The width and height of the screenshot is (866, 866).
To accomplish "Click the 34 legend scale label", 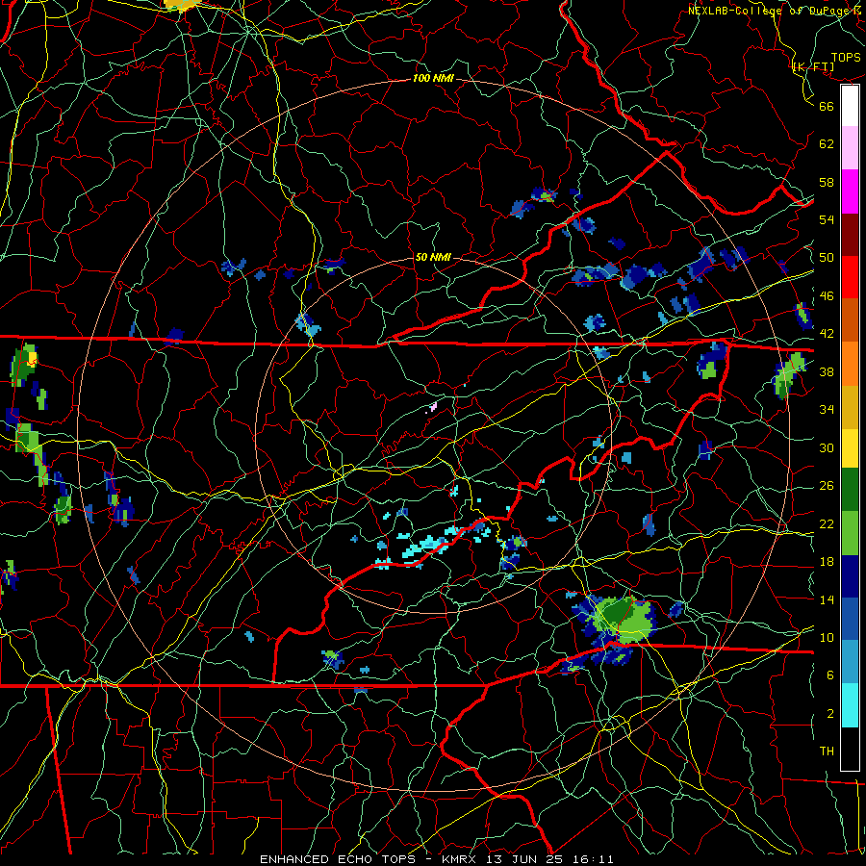I will point(827,409).
